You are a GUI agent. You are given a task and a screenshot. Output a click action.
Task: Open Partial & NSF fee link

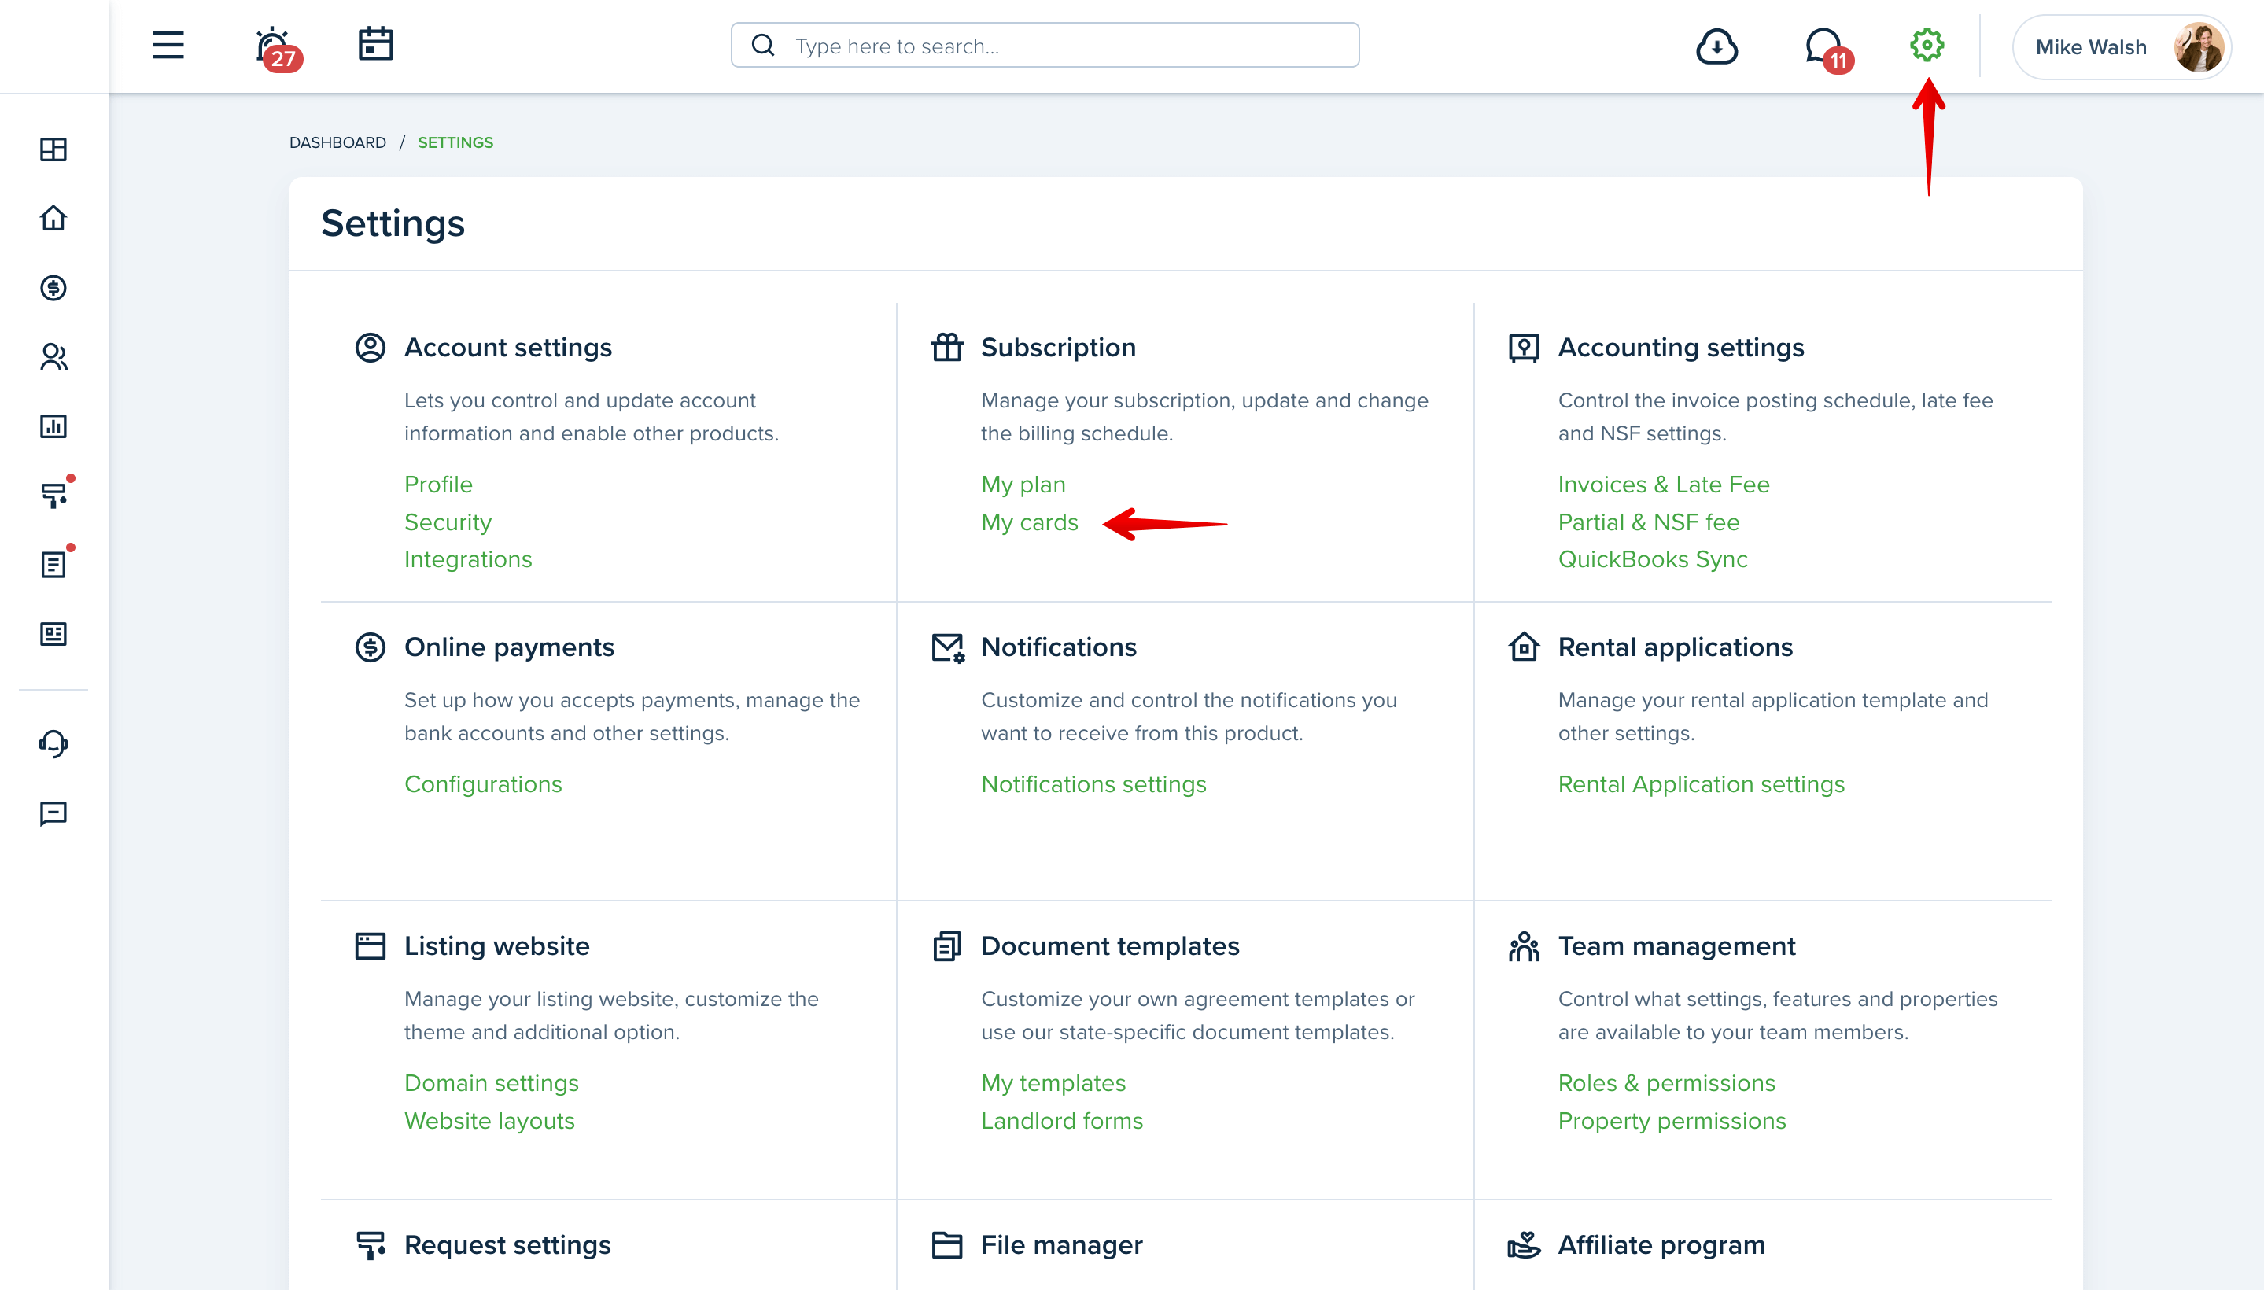(1648, 523)
